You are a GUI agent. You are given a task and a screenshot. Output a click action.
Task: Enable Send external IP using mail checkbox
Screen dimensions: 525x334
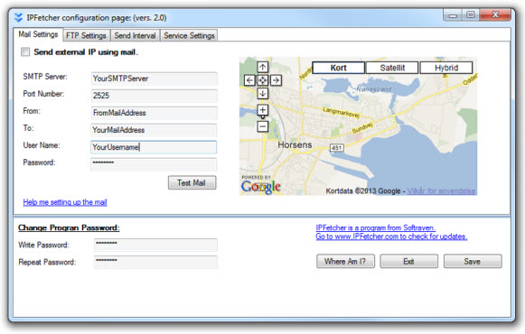(25, 51)
